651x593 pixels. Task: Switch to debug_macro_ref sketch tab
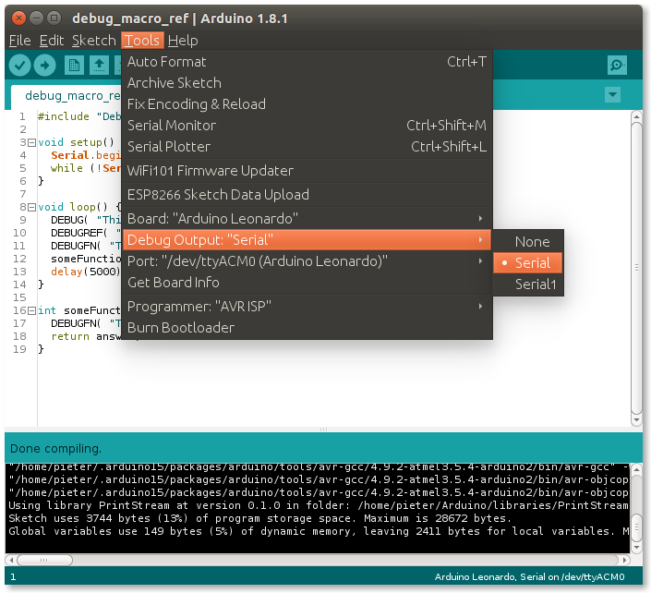pos(66,96)
